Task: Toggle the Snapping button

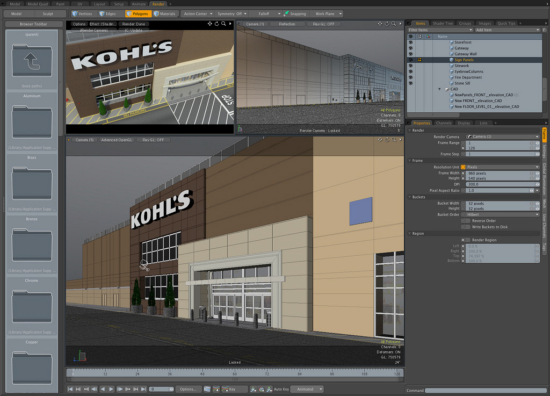Action: [x=295, y=13]
